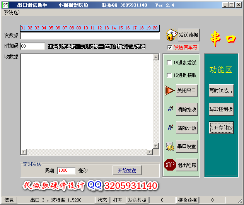Click inside the 收数据 receive text area

(87, 101)
